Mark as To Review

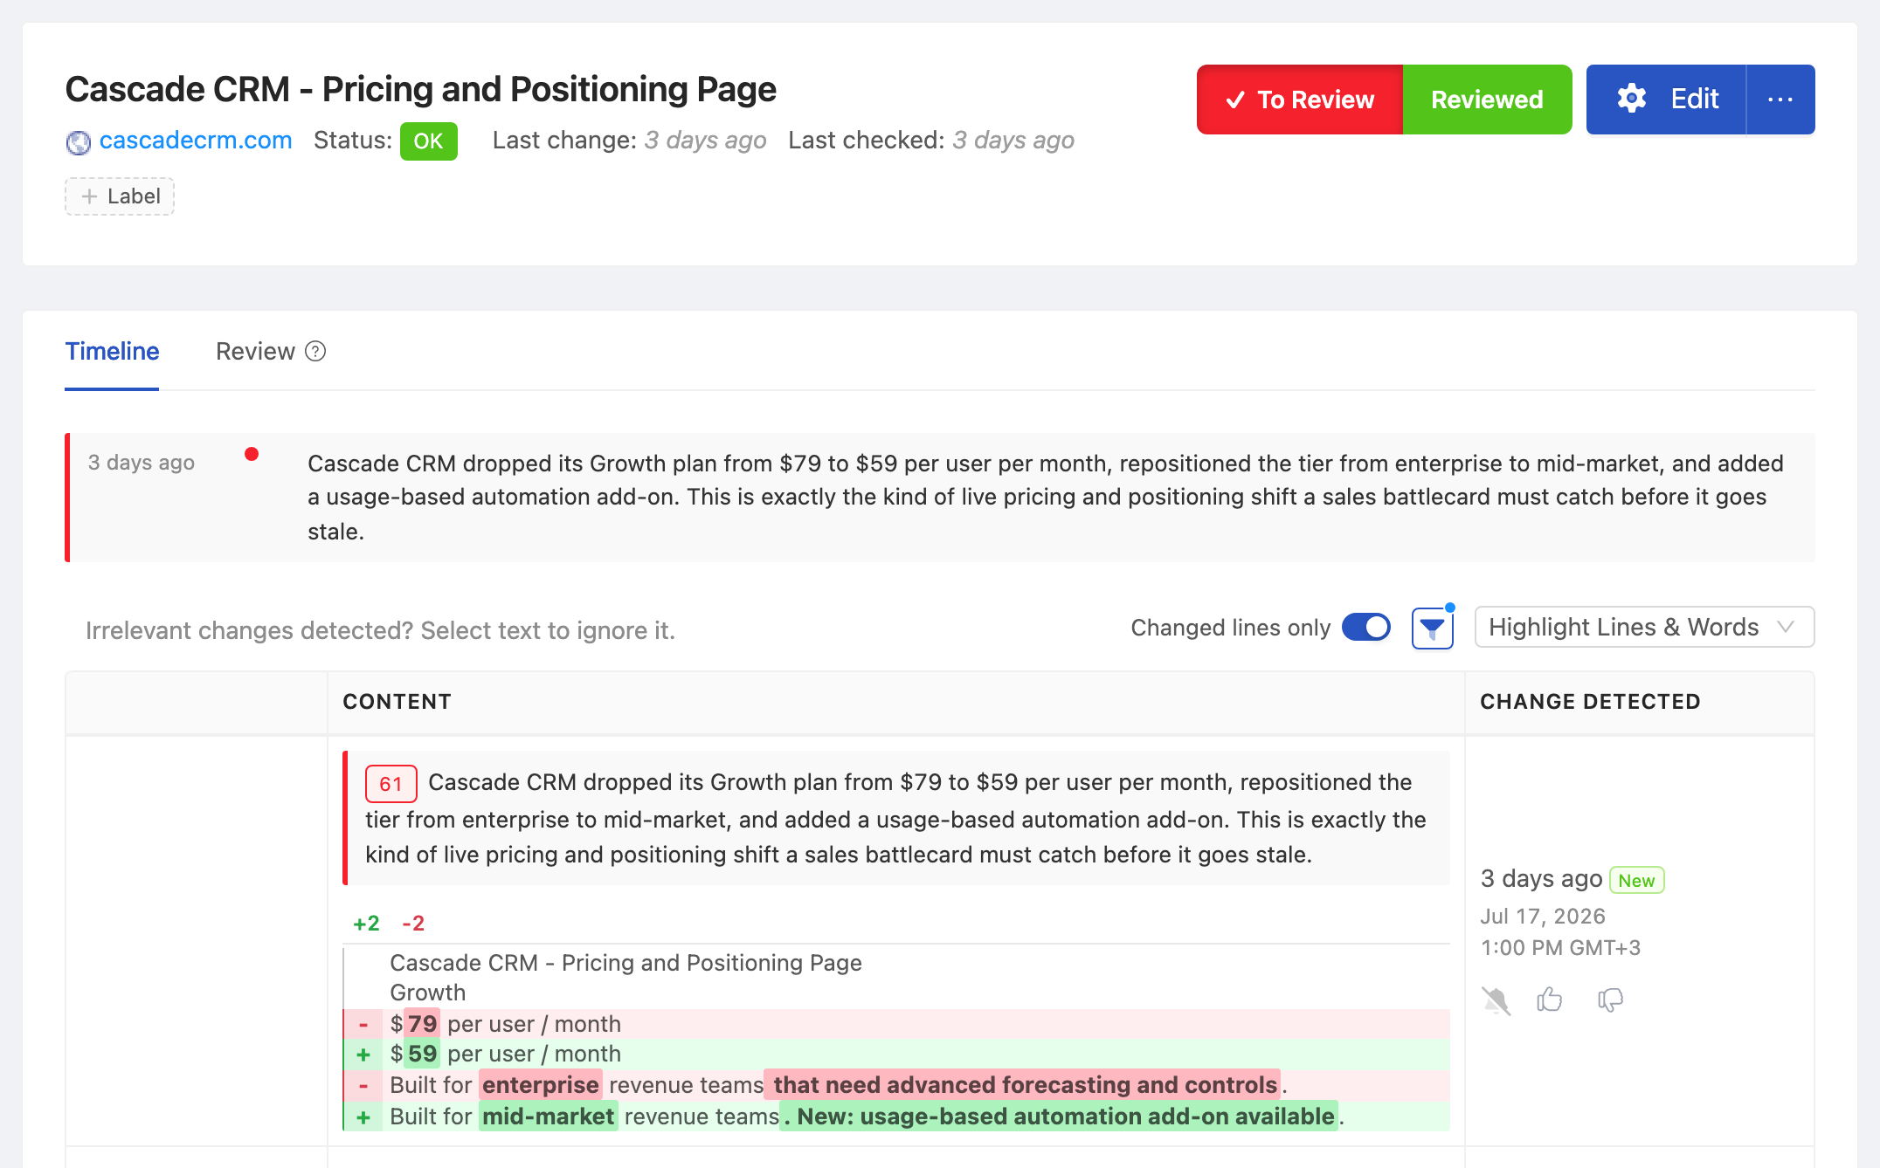[x=1300, y=100]
